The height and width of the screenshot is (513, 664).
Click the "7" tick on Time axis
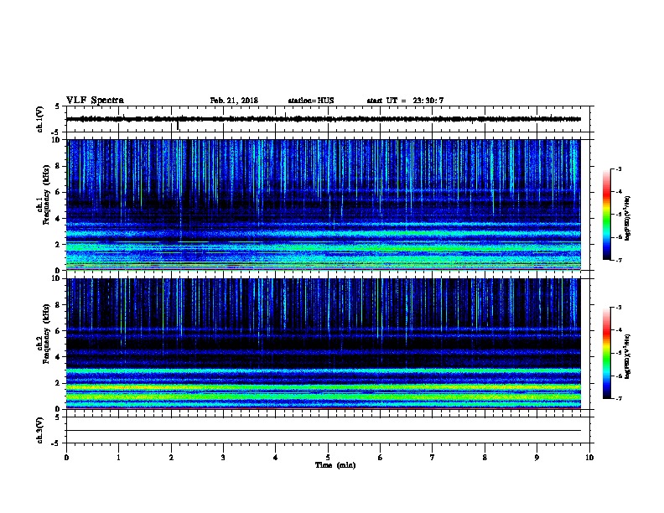433,458
